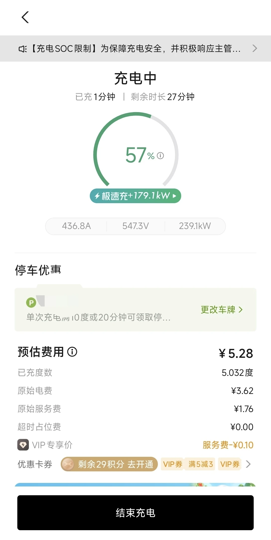
Task: Tap the lightning bolt on 极速充 badge
Action: click(x=97, y=196)
